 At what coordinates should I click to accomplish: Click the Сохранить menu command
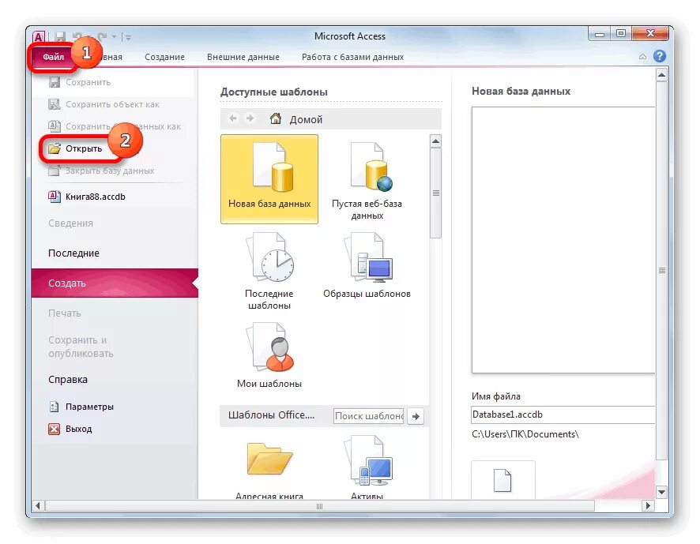88,82
